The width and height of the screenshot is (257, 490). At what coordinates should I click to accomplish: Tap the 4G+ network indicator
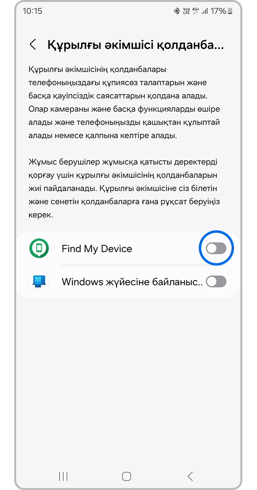tap(196, 11)
